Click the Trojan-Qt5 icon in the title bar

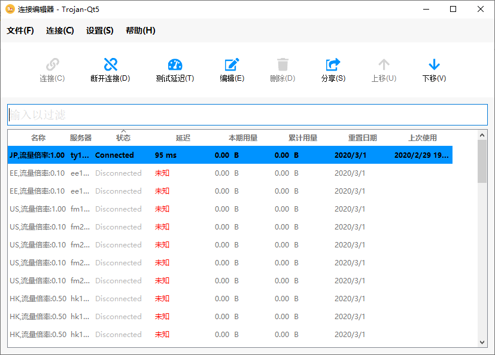pyautogui.click(x=10, y=9)
